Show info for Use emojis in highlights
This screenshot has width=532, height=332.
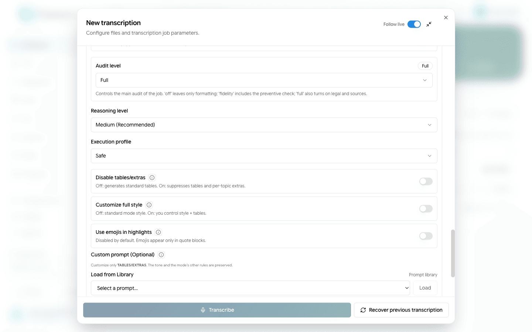(x=158, y=232)
